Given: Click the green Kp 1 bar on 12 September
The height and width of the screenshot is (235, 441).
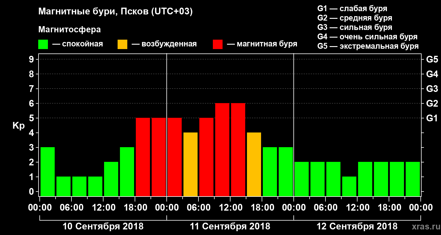Looking at the screenshot, I should (349, 186).
